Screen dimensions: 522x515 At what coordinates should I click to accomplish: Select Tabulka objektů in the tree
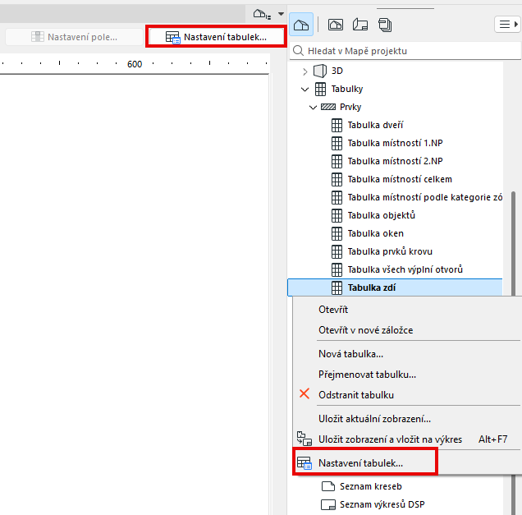381,215
